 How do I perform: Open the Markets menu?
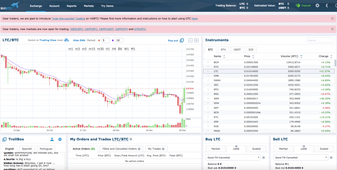point(89,6)
